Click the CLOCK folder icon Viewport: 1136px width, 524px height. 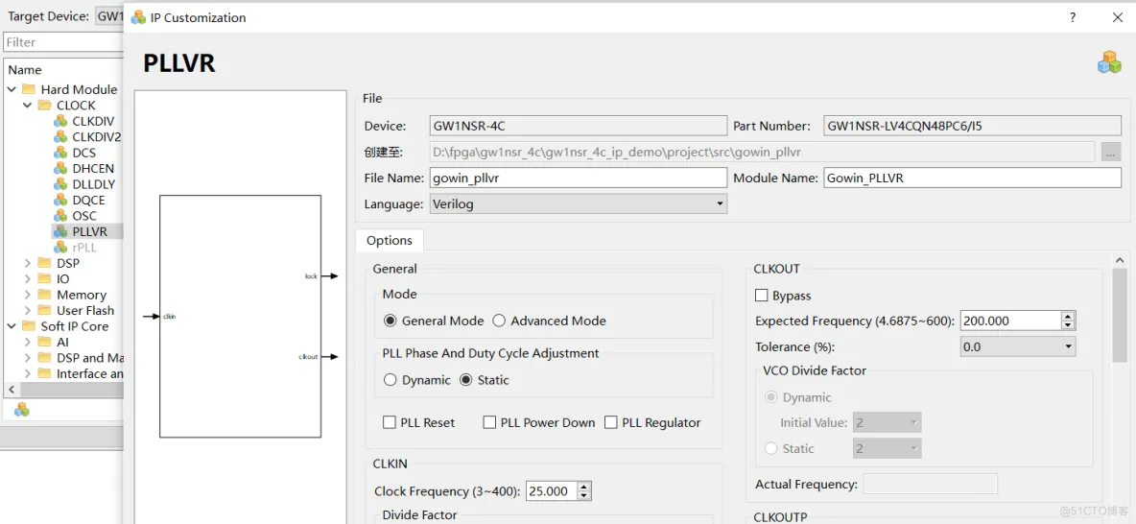(x=45, y=106)
